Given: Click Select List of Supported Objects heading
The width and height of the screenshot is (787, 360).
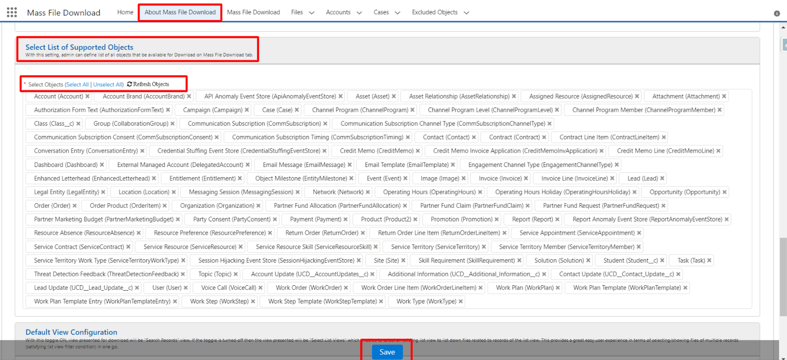Looking at the screenshot, I should [x=79, y=47].
